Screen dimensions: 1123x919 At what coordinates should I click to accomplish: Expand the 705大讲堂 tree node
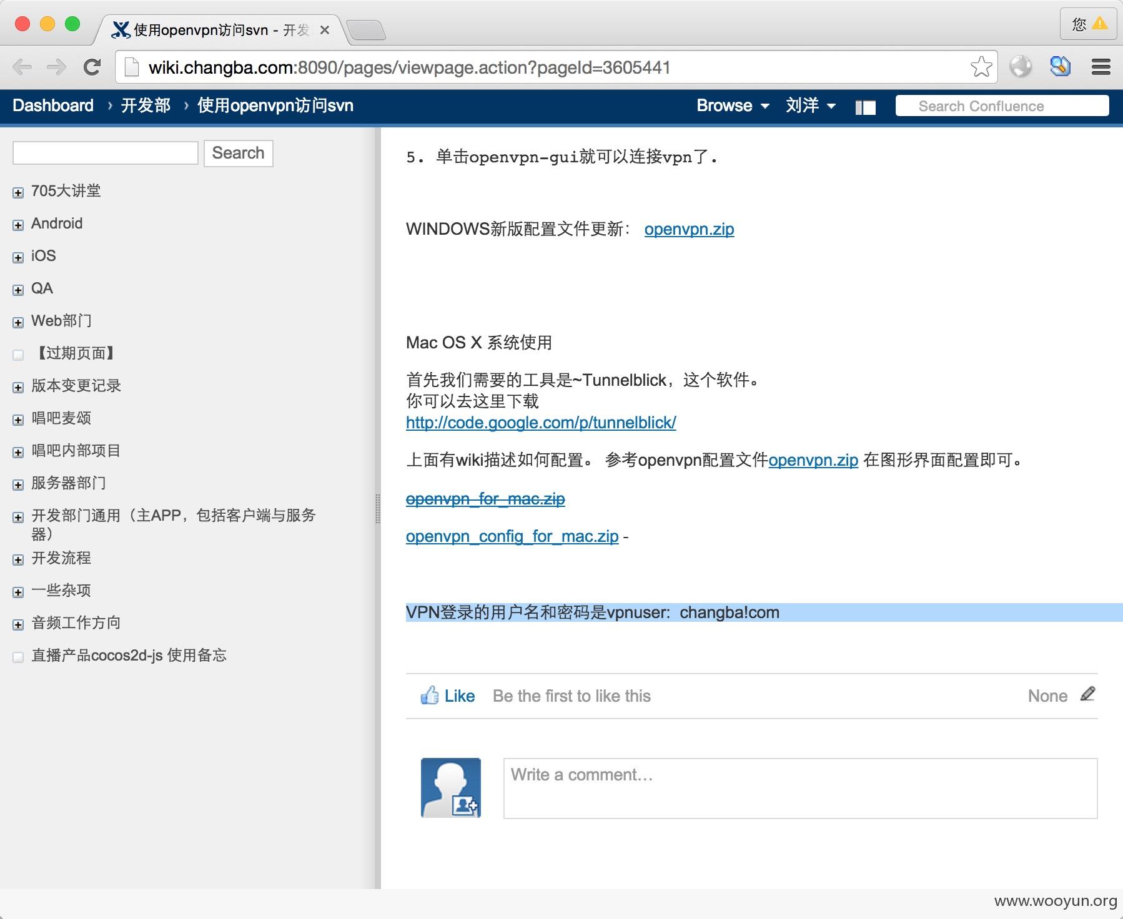18,192
